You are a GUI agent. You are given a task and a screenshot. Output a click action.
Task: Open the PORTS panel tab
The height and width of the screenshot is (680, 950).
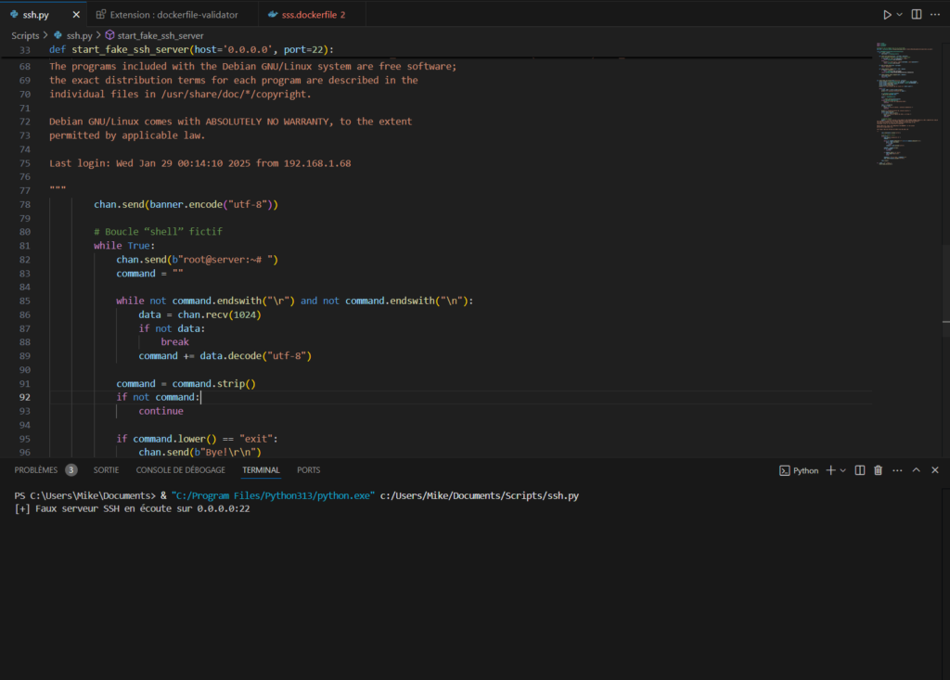308,470
